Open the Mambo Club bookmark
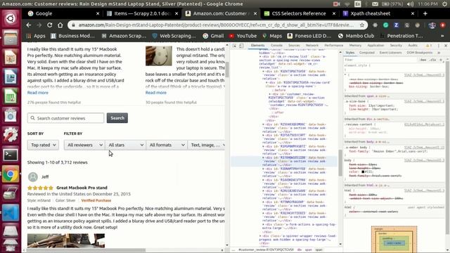Viewport: 450px width, 253px height. [356, 36]
